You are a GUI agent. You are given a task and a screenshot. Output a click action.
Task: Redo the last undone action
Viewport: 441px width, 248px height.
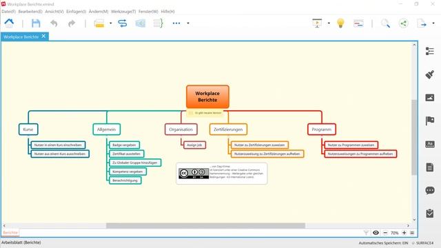tap(72, 23)
